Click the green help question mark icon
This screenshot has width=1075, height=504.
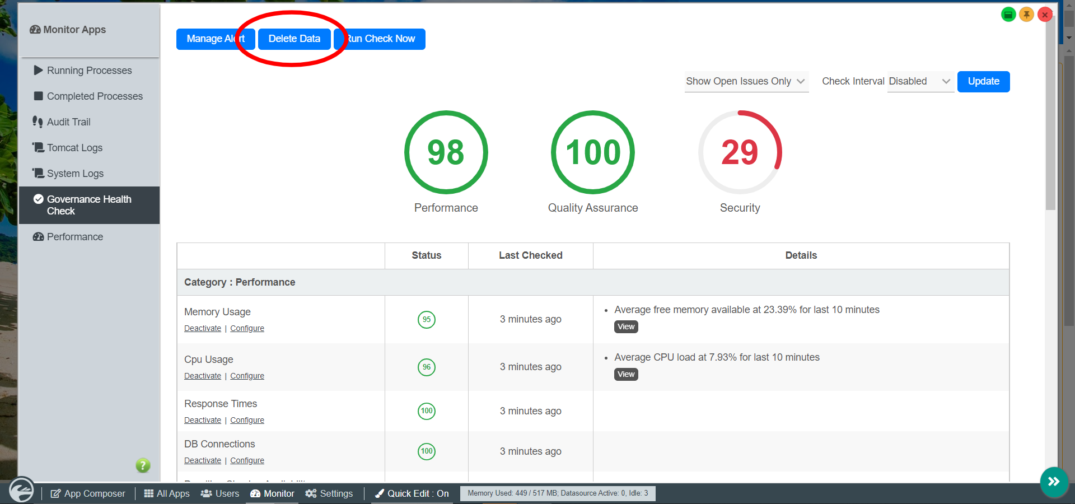pos(143,465)
